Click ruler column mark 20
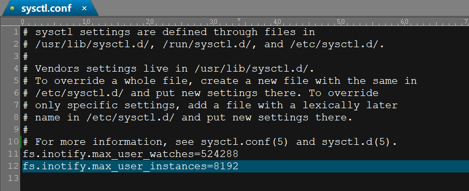 (150, 22)
